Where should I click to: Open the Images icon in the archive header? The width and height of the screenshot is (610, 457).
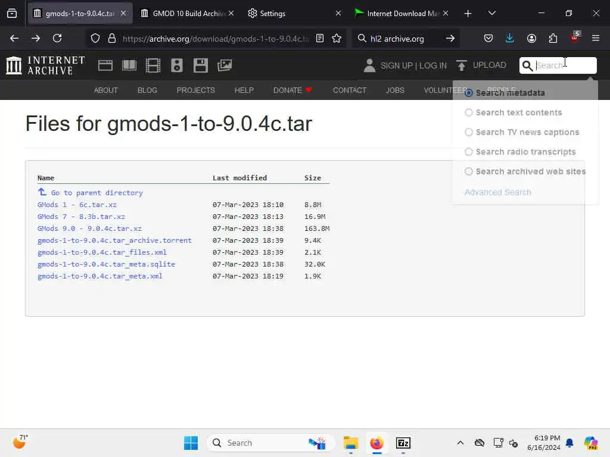225,65
